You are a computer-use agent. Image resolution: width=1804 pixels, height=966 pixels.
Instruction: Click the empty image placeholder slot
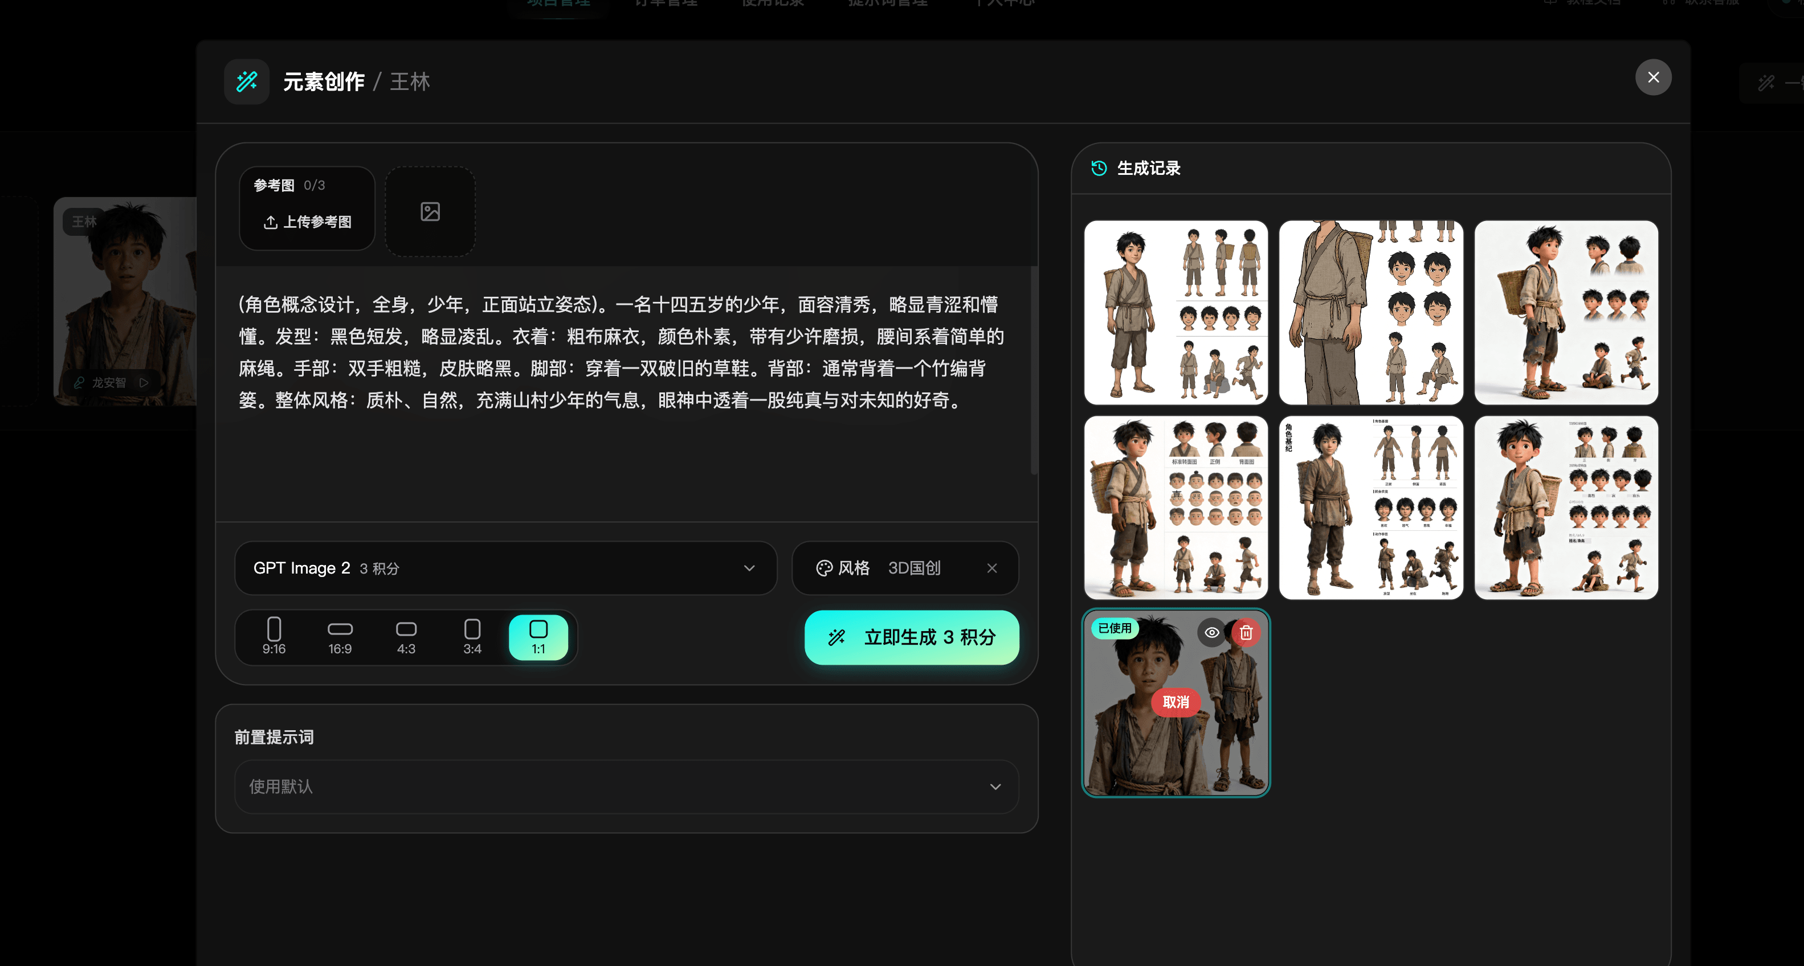[x=430, y=211]
